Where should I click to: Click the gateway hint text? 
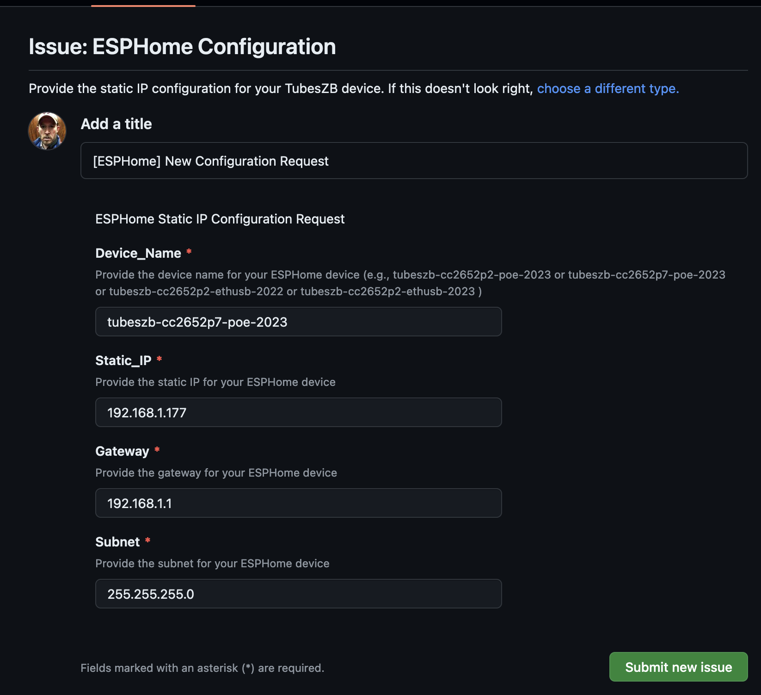click(x=216, y=473)
